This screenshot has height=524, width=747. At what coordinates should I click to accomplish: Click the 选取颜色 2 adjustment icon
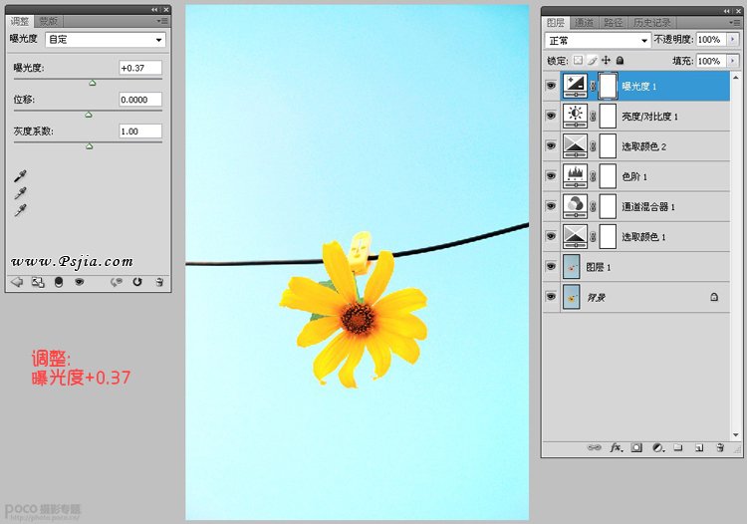tap(575, 145)
